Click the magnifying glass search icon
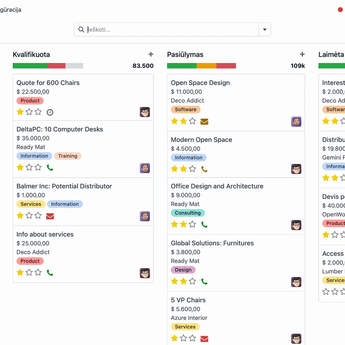345x345 pixels. pos(81,30)
